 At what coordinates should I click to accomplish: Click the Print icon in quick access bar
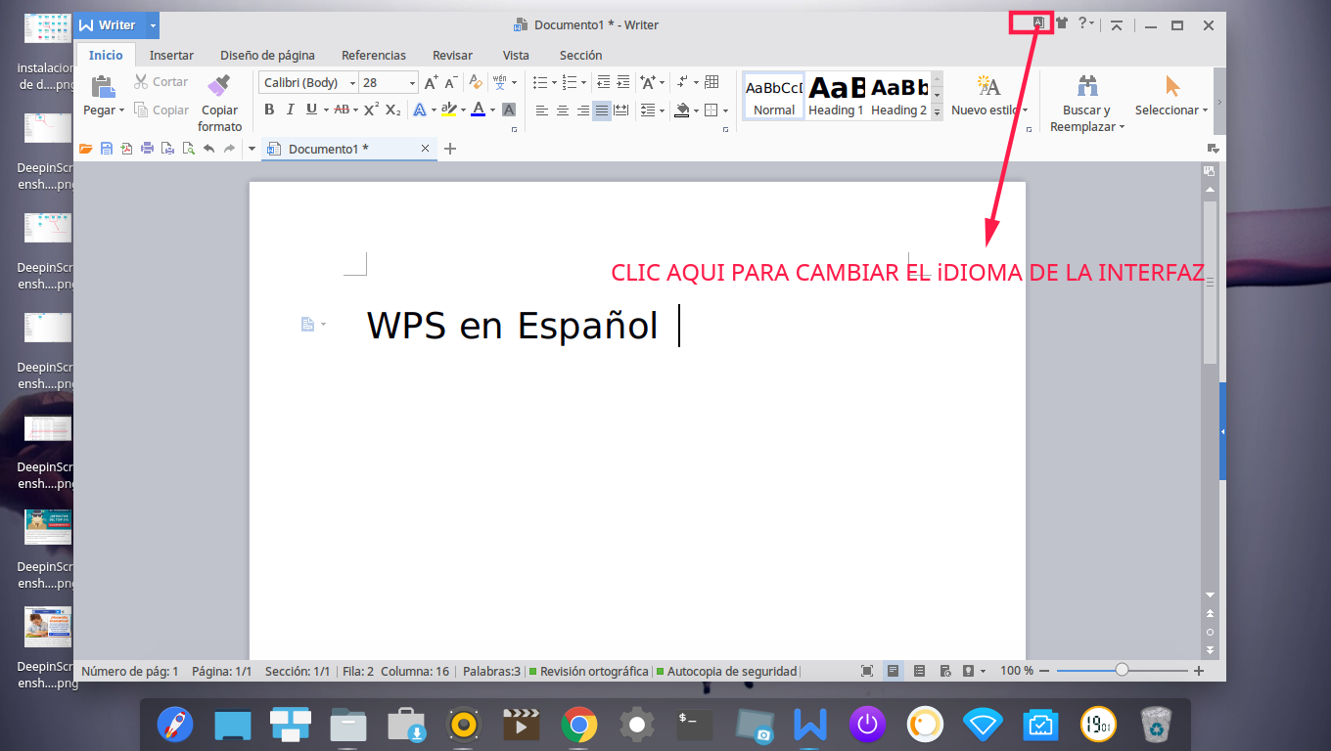click(147, 148)
